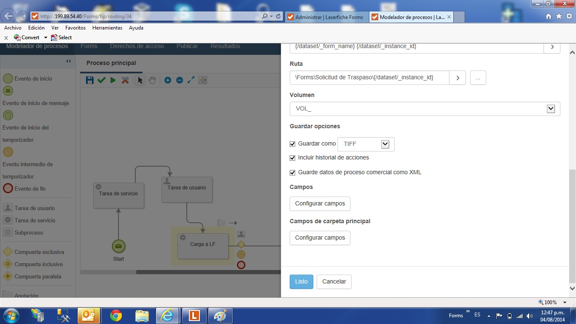Run the process with the green play icon
The width and height of the screenshot is (576, 324).
pyautogui.click(x=113, y=80)
